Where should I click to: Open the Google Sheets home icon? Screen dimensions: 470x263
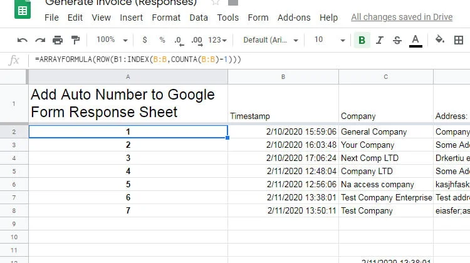(x=23, y=10)
